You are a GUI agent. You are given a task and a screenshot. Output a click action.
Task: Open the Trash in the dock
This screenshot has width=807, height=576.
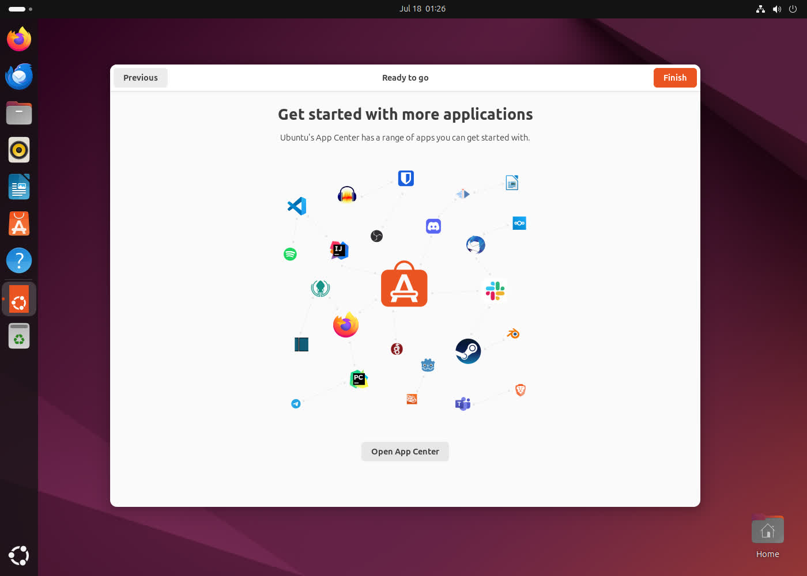19,336
